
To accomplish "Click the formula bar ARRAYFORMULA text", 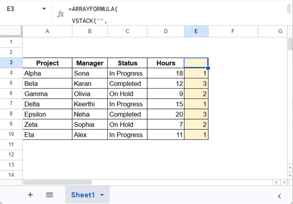I will [x=93, y=9].
